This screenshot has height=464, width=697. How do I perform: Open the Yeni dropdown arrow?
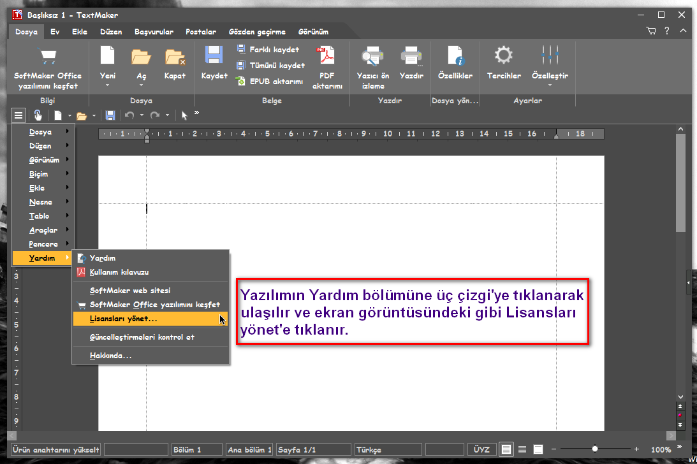(x=108, y=85)
